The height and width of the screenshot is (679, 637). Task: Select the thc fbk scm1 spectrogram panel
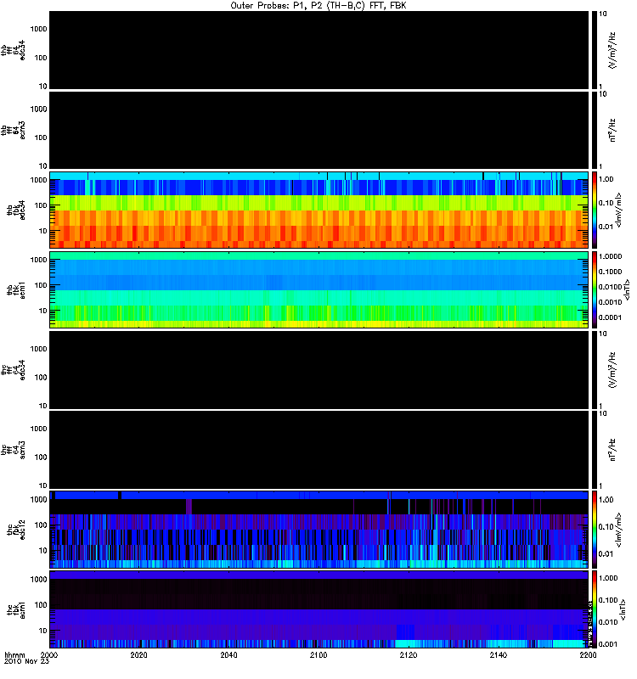click(319, 609)
